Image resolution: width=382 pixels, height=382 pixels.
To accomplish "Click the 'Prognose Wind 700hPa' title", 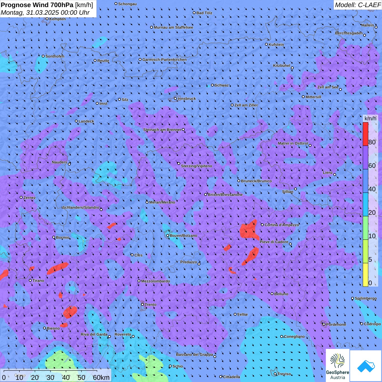I will pyautogui.click(x=37, y=5).
